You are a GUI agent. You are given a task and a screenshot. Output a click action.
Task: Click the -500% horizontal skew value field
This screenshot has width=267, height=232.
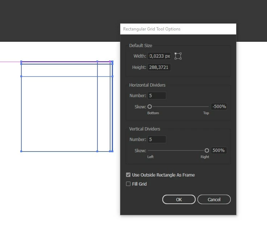click(x=219, y=107)
